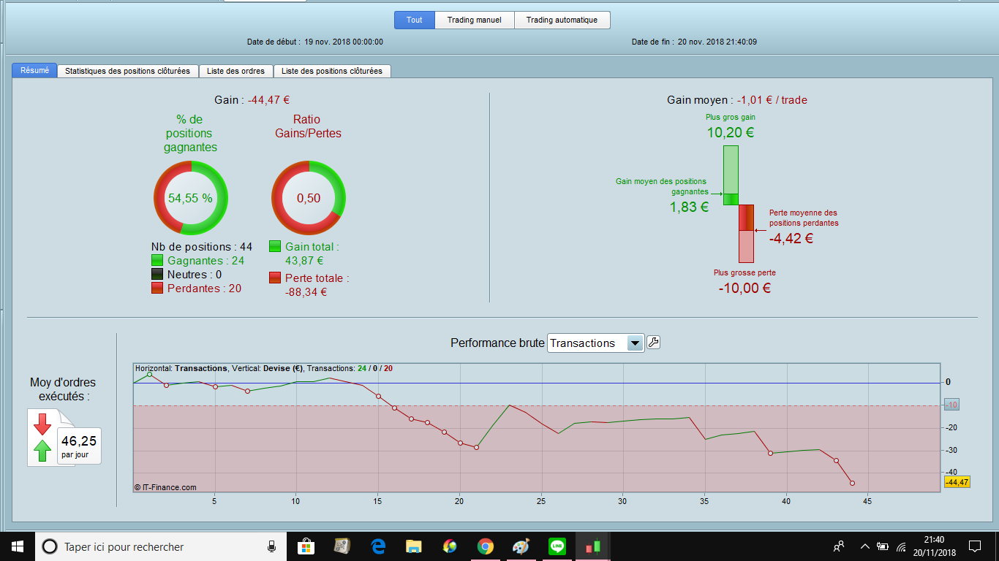Viewport: 999px width, 561px height.
Task: Click the Plus gros gain value 10,20 €
Action: click(x=731, y=133)
